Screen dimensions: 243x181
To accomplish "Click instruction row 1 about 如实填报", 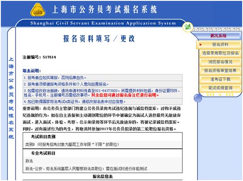I will pyautogui.click(x=102, y=78).
